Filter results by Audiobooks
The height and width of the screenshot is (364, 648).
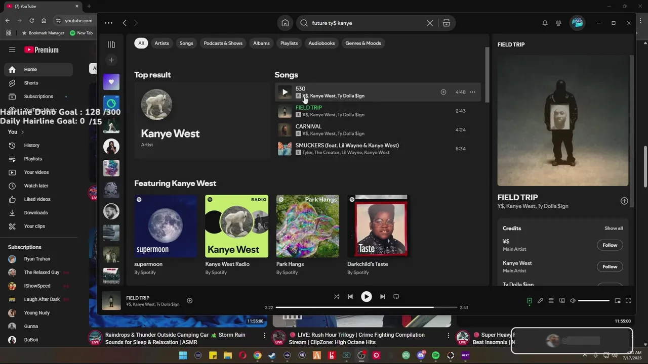tap(321, 43)
